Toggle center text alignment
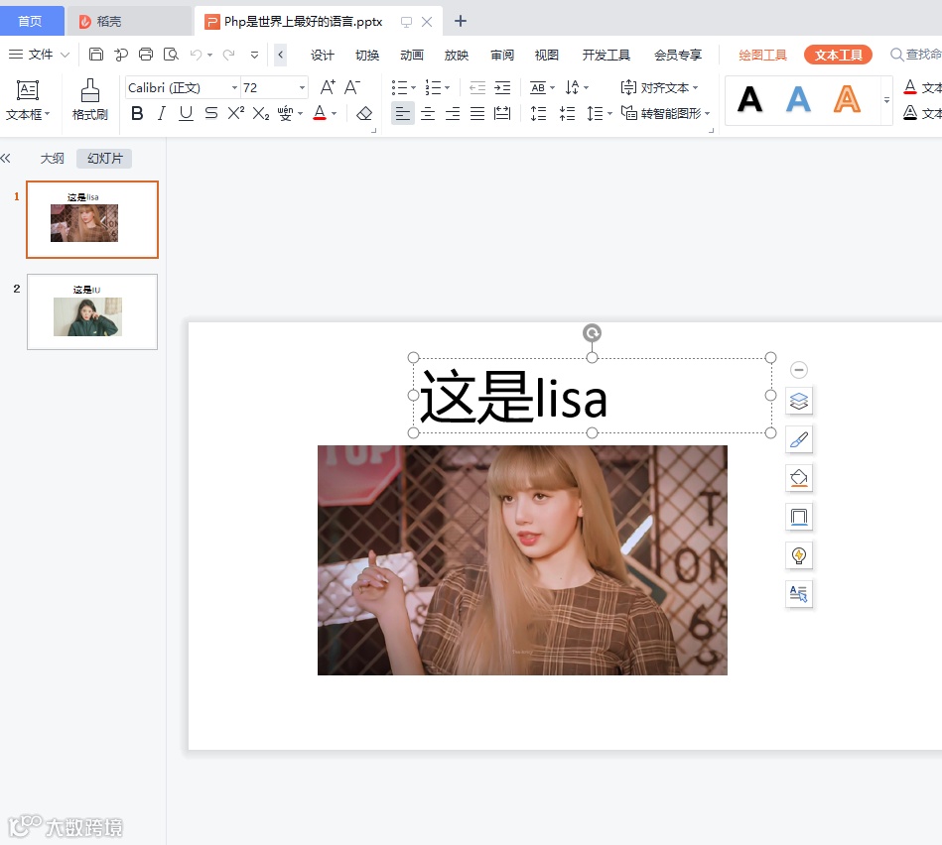The image size is (942, 845). (x=428, y=113)
